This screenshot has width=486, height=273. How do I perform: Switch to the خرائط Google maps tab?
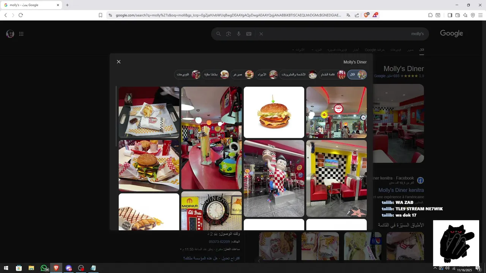[375, 50]
